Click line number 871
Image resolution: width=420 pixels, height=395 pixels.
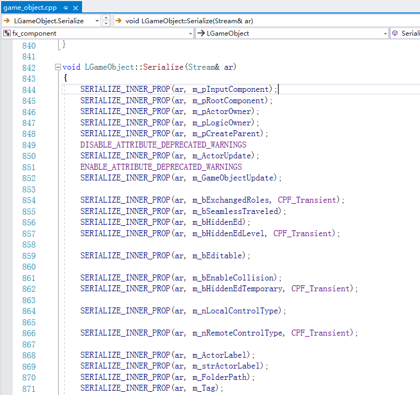[29, 389]
